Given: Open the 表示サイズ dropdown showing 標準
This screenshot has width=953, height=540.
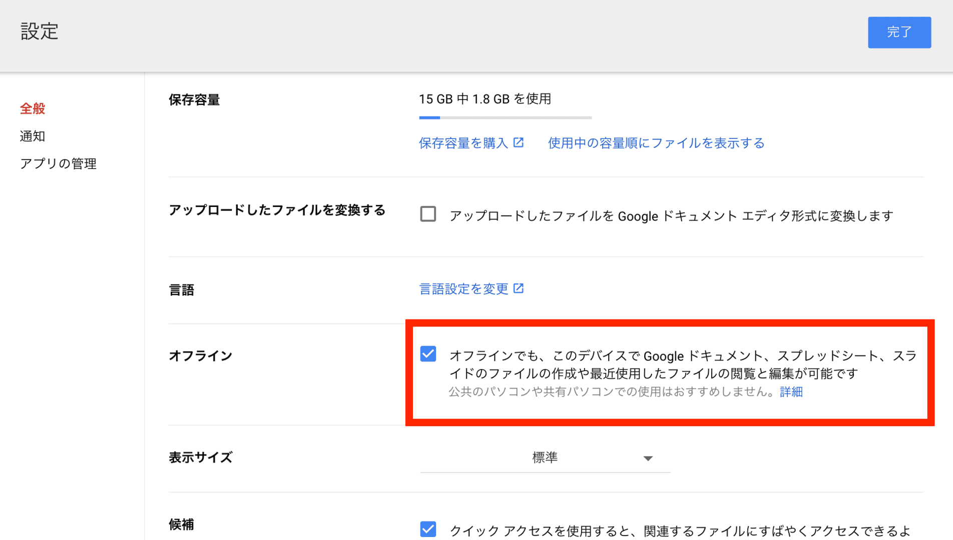Looking at the screenshot, I should [545, 457].
